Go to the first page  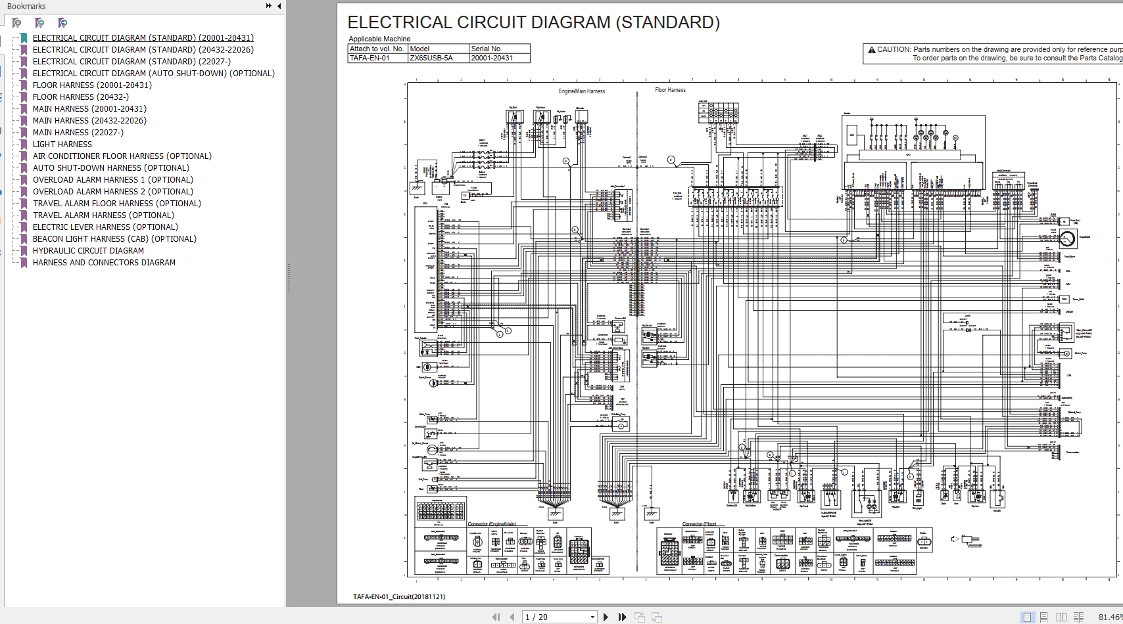pos(496,617)
